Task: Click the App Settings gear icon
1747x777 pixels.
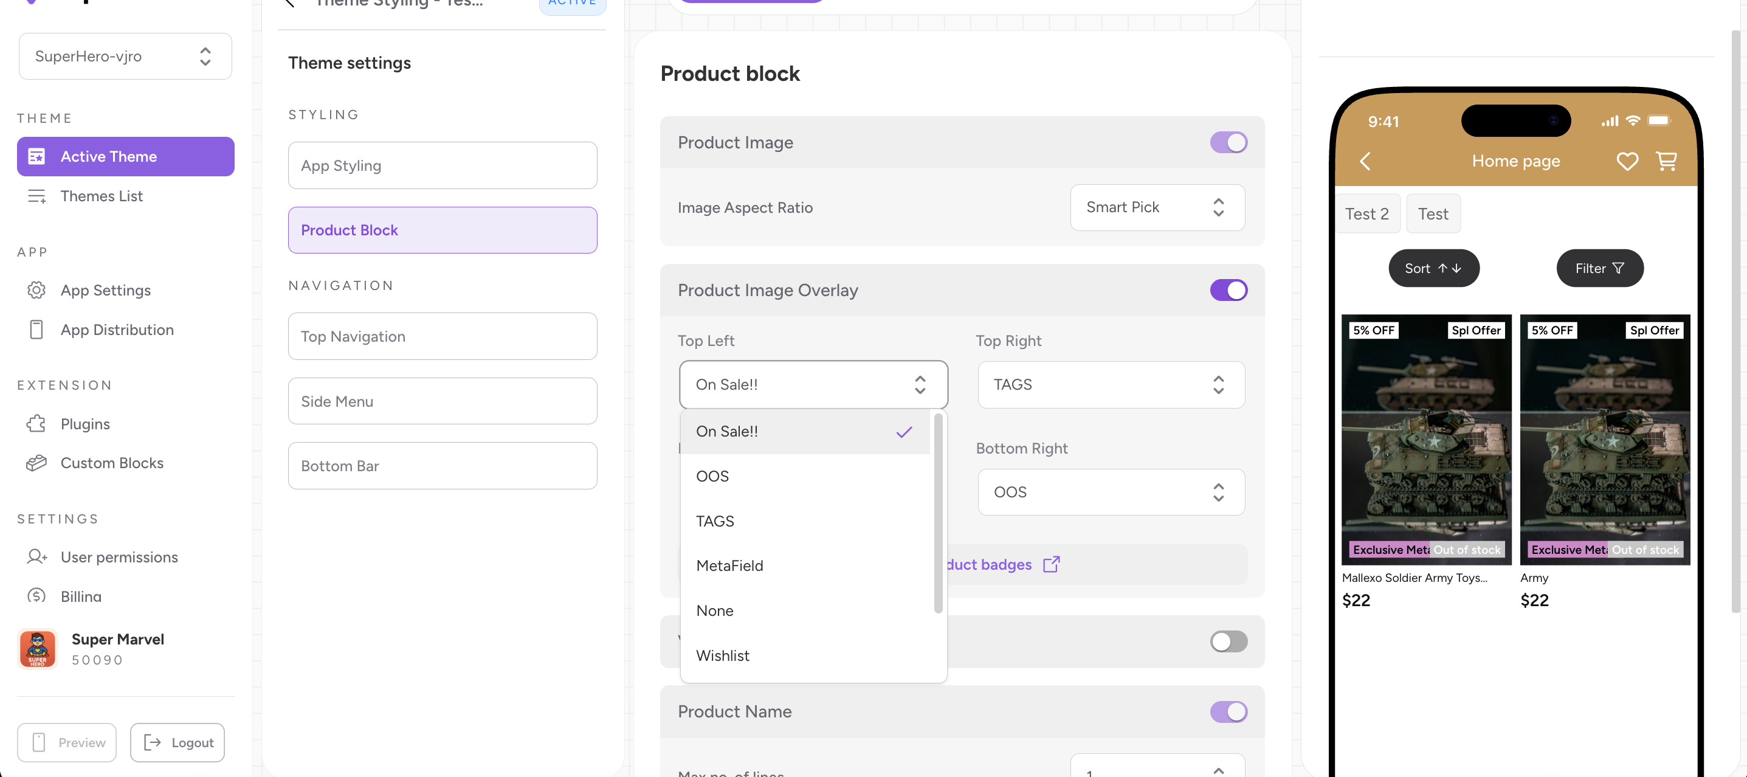Action: click(36, 290)
